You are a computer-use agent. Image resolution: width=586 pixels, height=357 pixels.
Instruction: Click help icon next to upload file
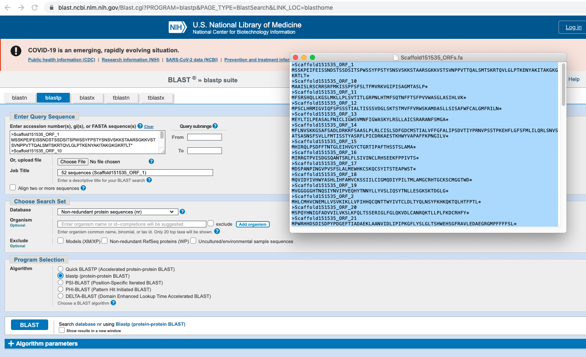(x=151, y=161)
